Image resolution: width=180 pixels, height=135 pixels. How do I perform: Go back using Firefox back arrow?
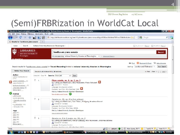pyautogui.click(x=10, y=37)
